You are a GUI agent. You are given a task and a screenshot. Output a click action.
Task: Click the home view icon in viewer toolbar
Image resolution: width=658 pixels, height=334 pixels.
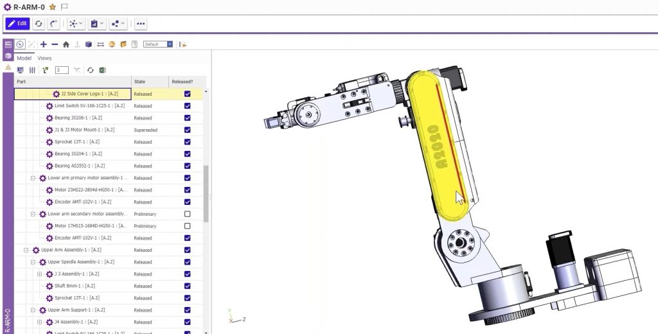tap(66, 44)
